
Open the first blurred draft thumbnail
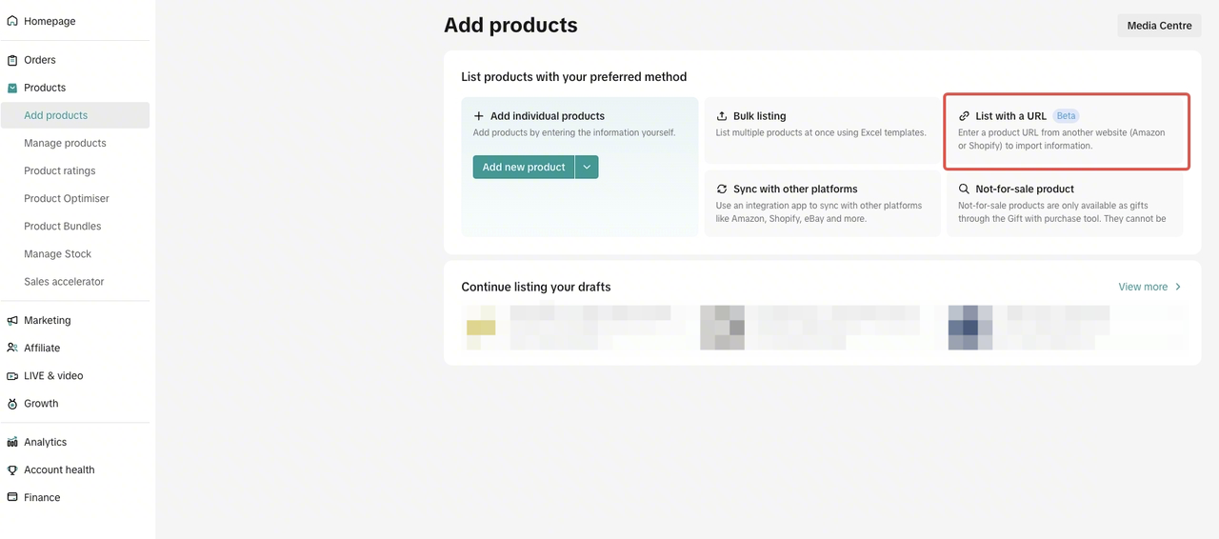click(x=576, y=328)
